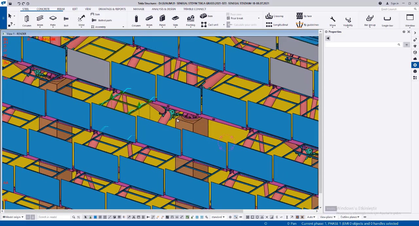
Task: Expand the selection arrow tool dropdown
Action: click(14, 16)
